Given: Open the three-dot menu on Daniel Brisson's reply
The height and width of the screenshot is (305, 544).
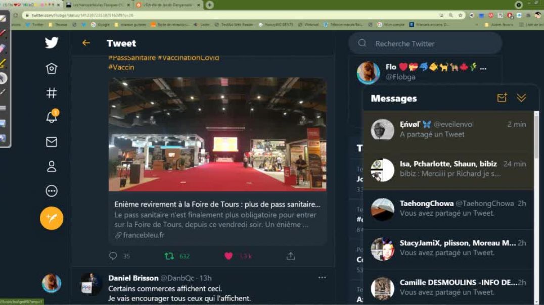Looking at the screenshot, I should click(x=322, y=278).
